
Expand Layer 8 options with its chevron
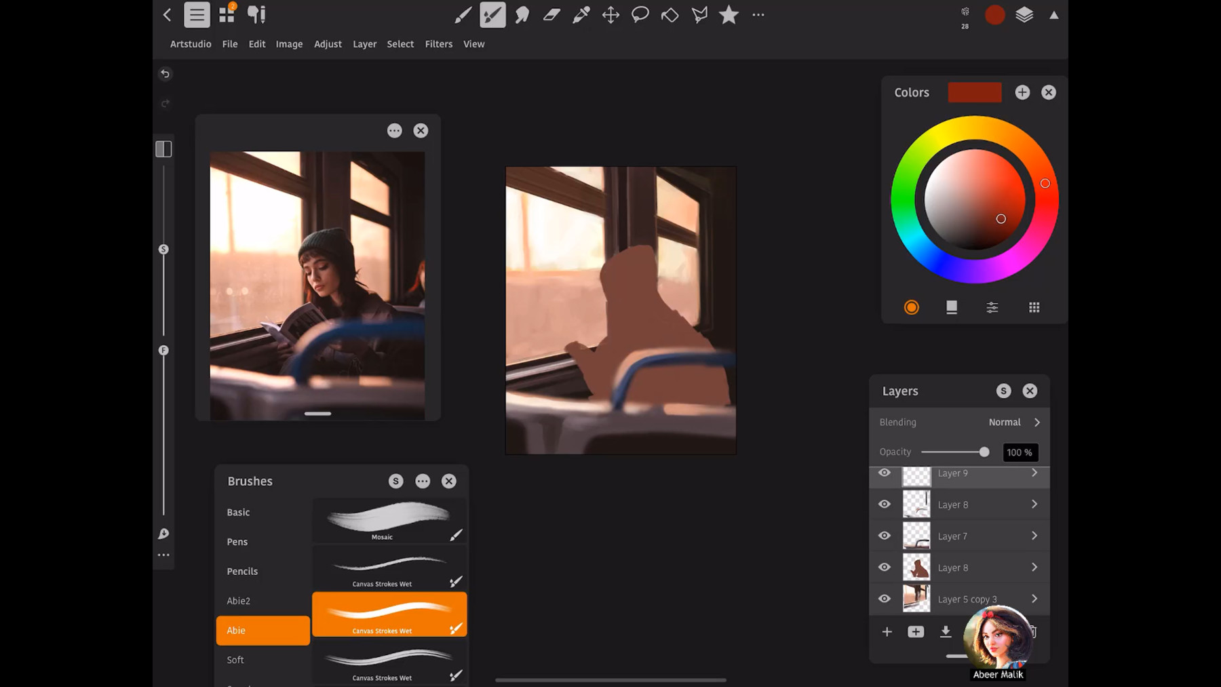1036,504
